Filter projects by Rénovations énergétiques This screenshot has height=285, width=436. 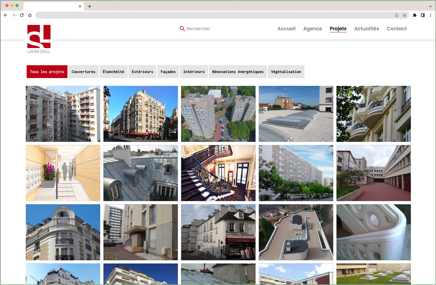pyautogui.click(x=238, y=72)
